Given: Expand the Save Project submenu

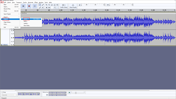Looking at the screenshot, I should click(x=11, y=14).
